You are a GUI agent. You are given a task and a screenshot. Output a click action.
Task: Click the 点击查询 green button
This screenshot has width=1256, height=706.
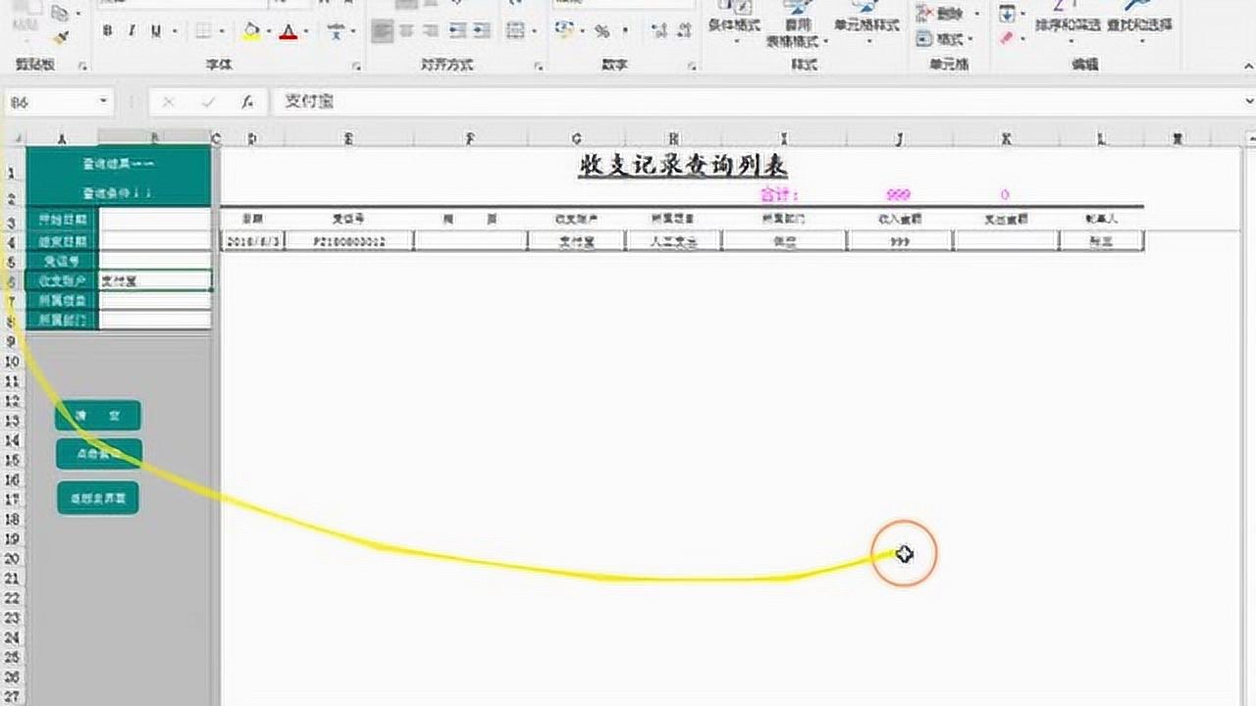pos(99,454)
